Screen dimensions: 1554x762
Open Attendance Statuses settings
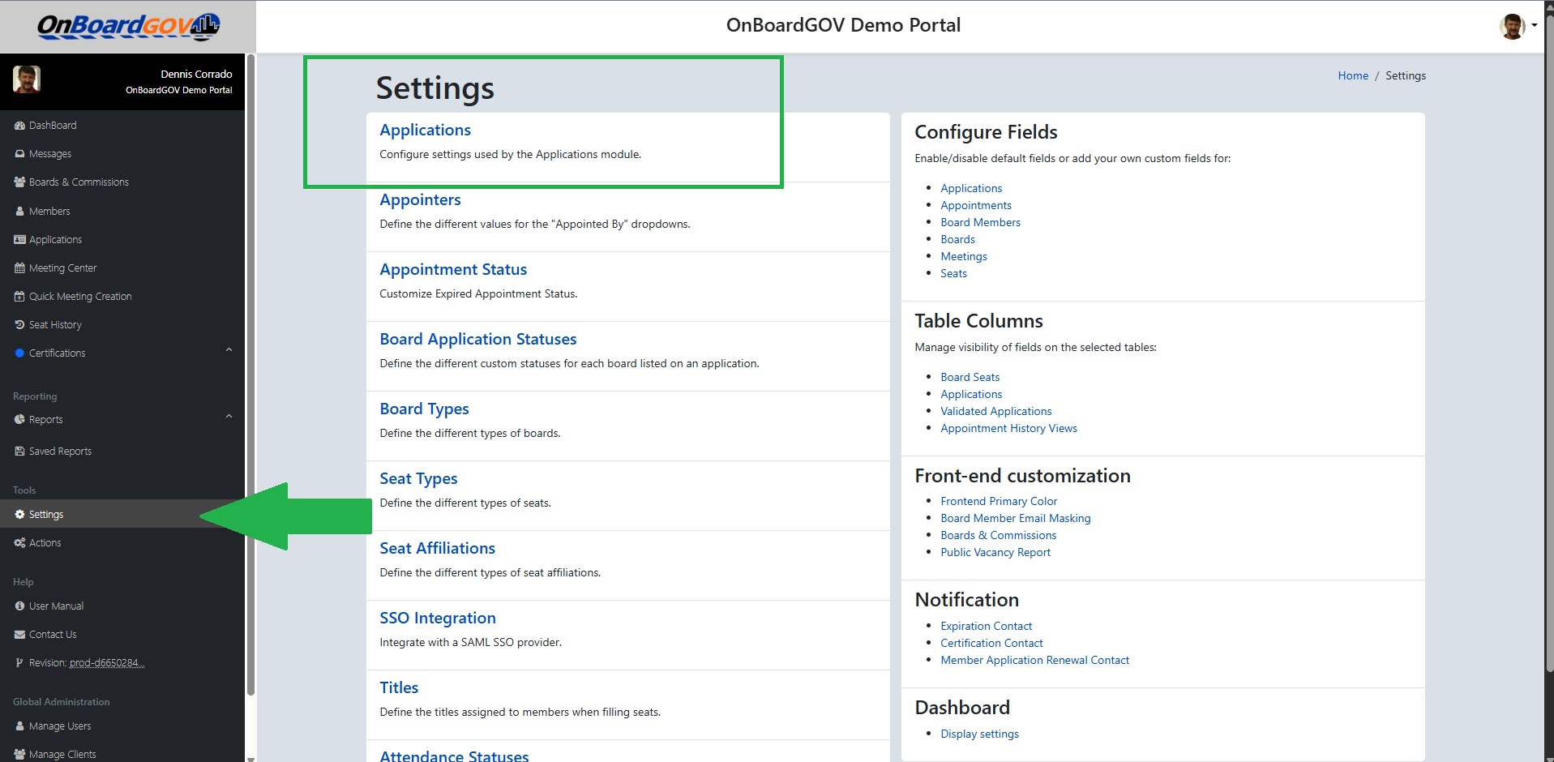[x=454, y=756]
